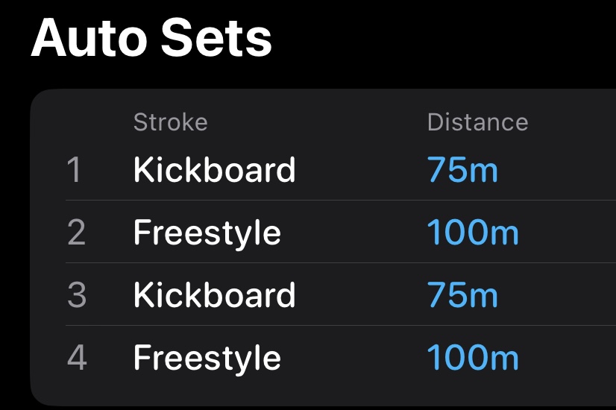This screenshot has height=410, width=616.
Task: Change the Kickboard stroke in set 3
Action: point(214,296)
